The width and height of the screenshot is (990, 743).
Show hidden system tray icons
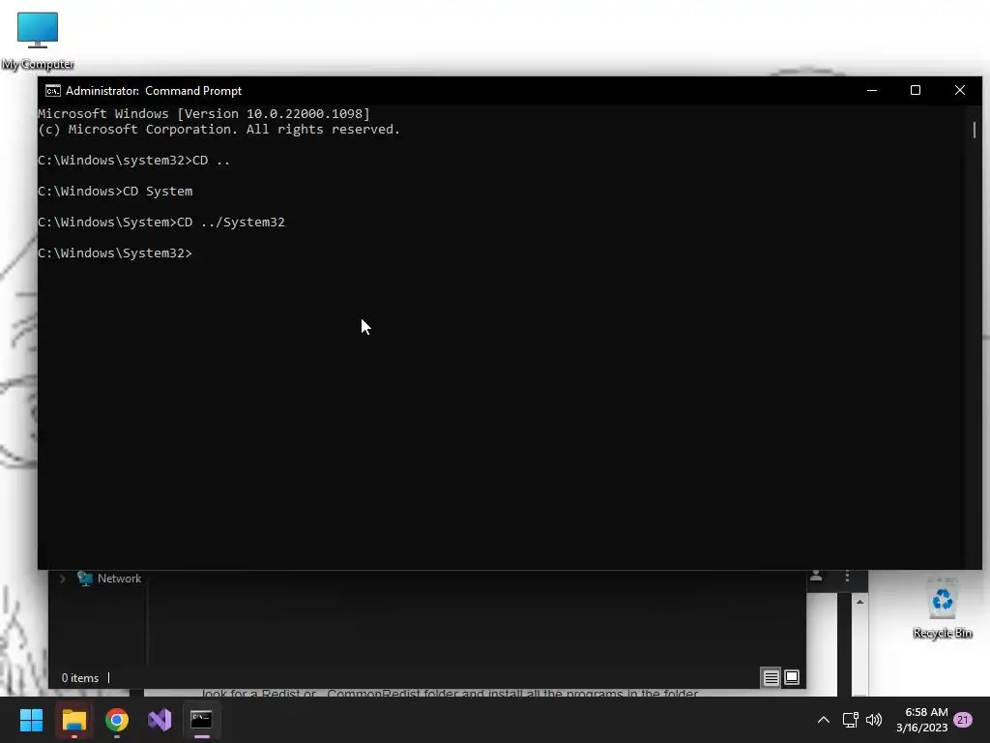click(824, 720)
